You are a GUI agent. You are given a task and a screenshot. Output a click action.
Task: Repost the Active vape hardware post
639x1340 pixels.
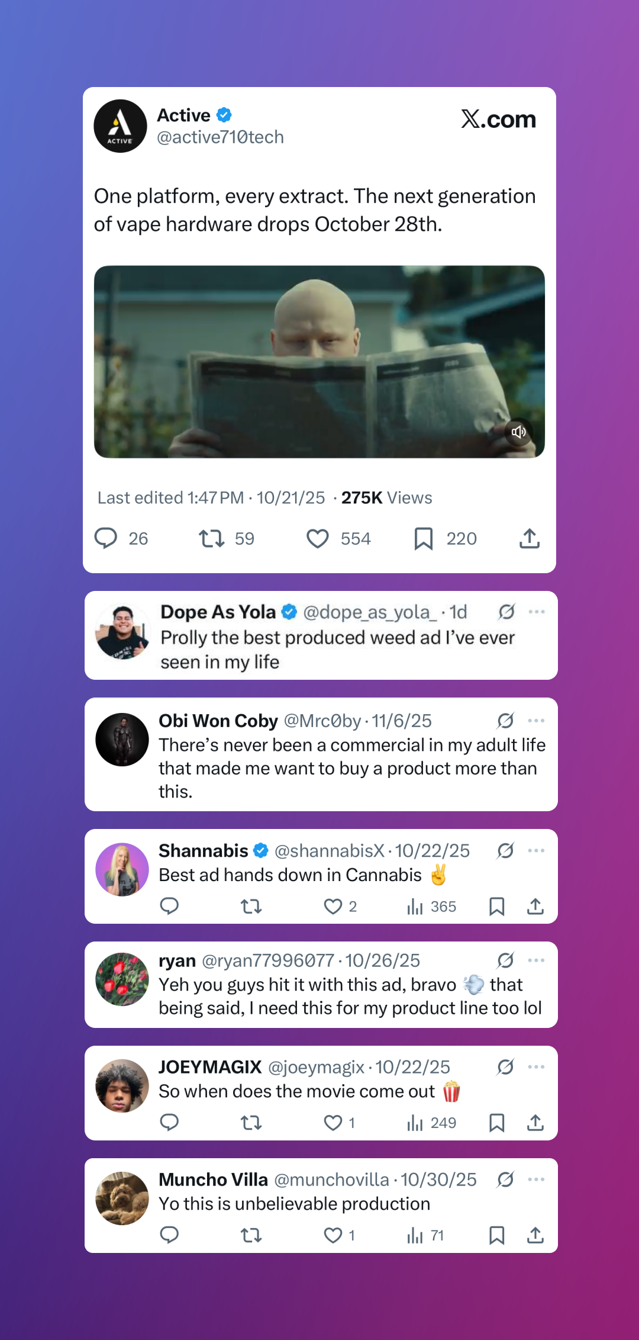tap(211, 538)
